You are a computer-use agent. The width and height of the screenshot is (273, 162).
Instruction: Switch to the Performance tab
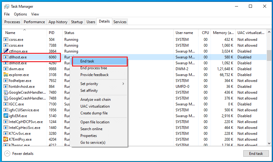point(34,22)
